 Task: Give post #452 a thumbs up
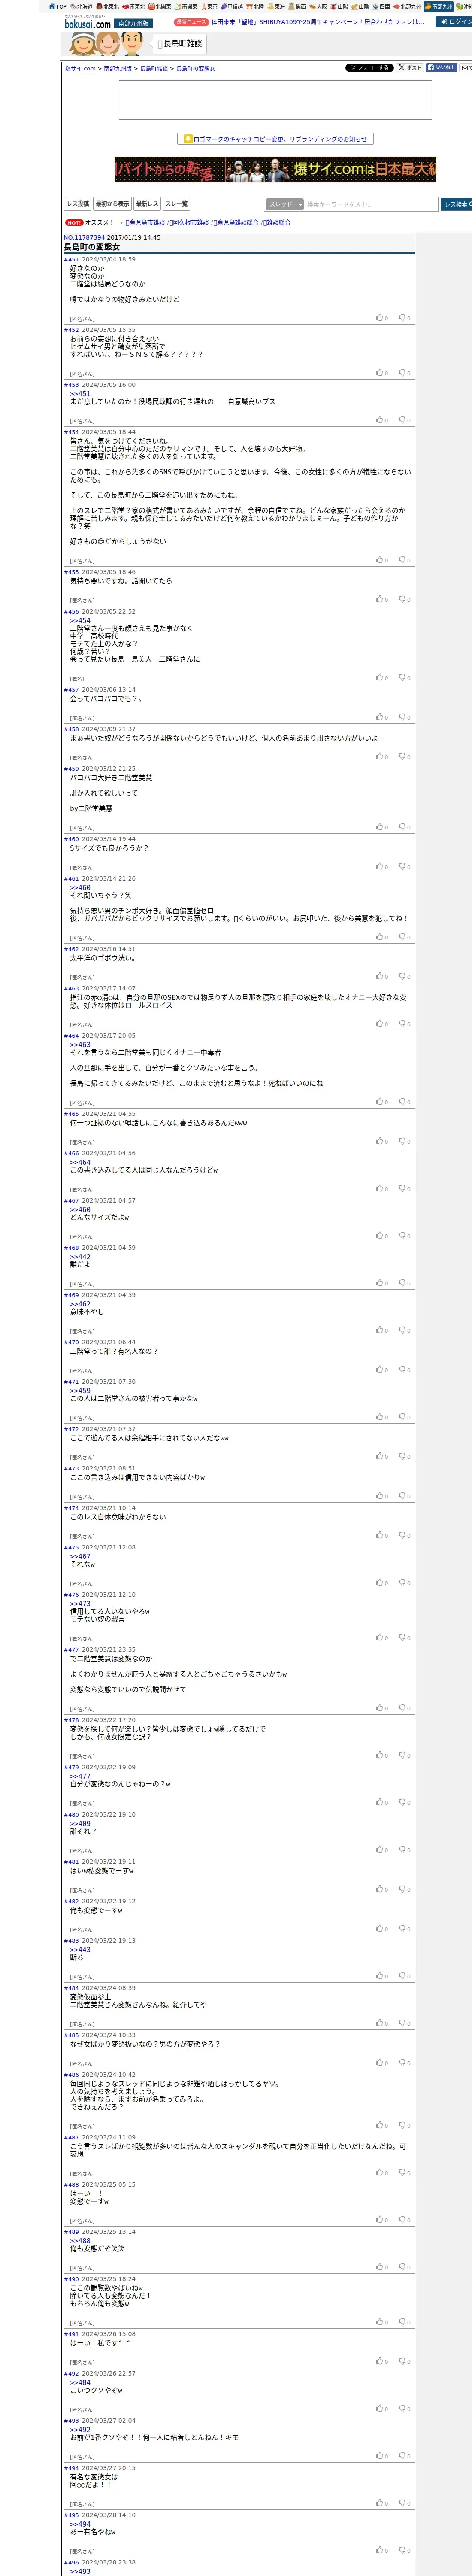[380, 373]
